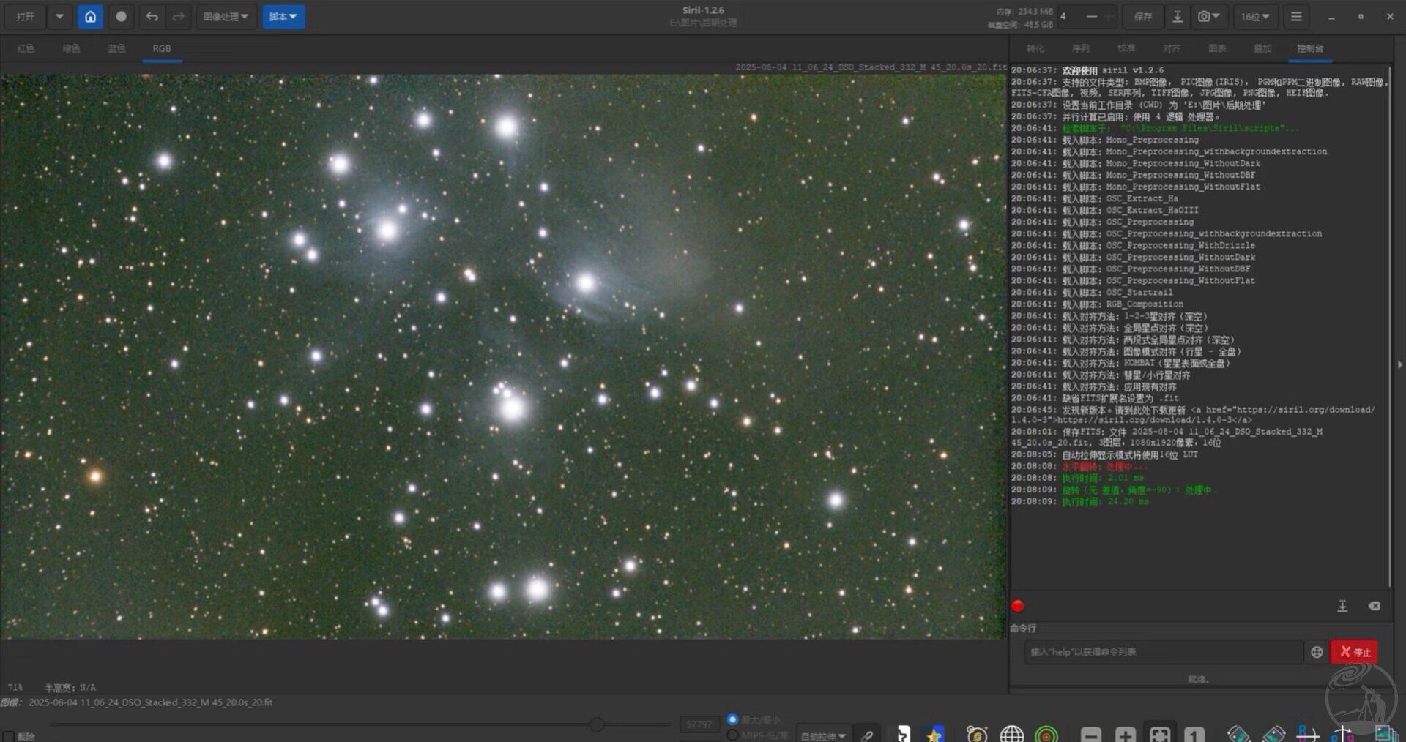The width and height of the screenshot is (1406, 742).
Task: Click the zoom-to-fit icon in bottom toolbar
Action: point(1159,734)
